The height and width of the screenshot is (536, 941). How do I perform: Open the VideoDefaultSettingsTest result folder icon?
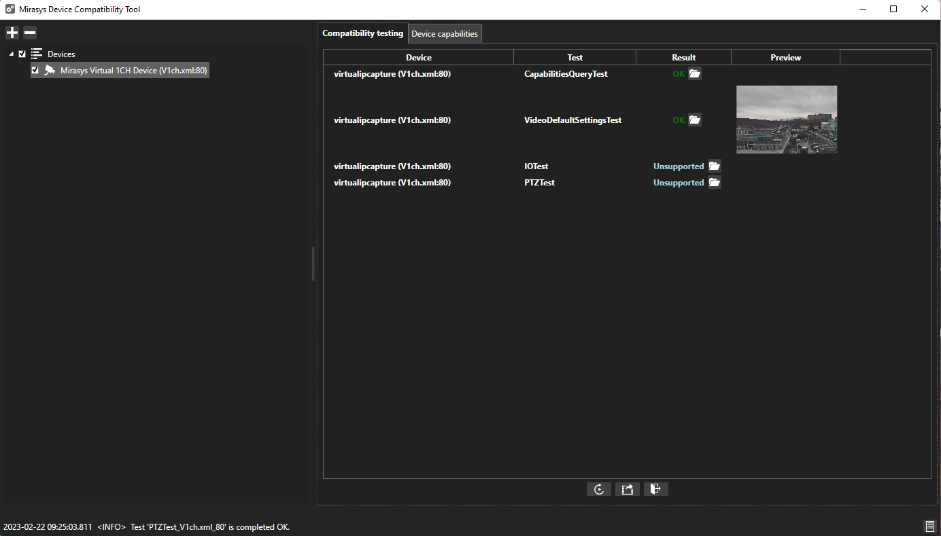pos(694,120)
